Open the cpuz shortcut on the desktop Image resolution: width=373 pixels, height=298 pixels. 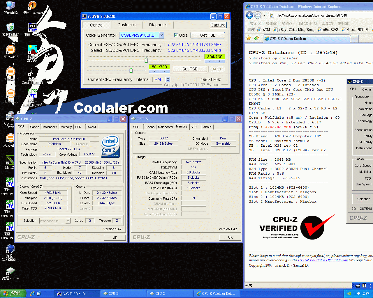pyautogui.click(x=10, y=274)
